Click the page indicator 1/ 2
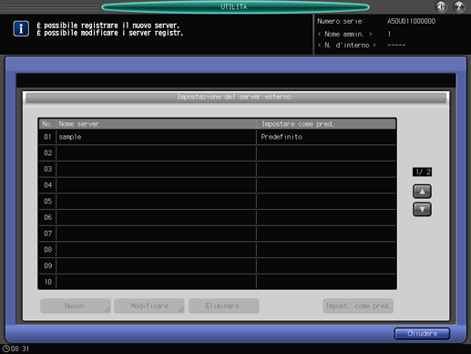 (422, 172)
